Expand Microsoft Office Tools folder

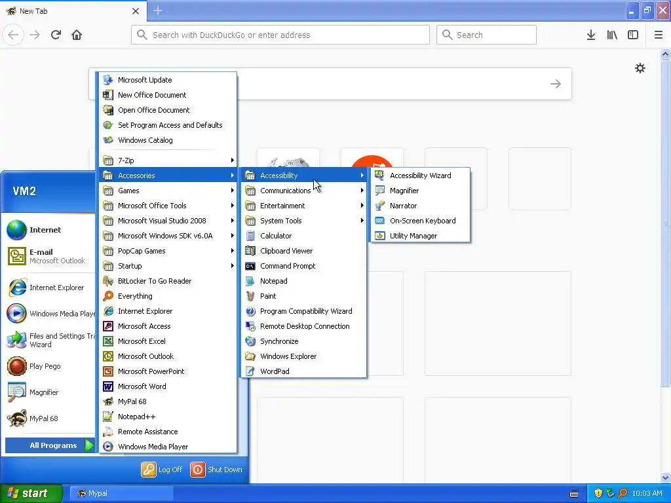click(168, 206)
